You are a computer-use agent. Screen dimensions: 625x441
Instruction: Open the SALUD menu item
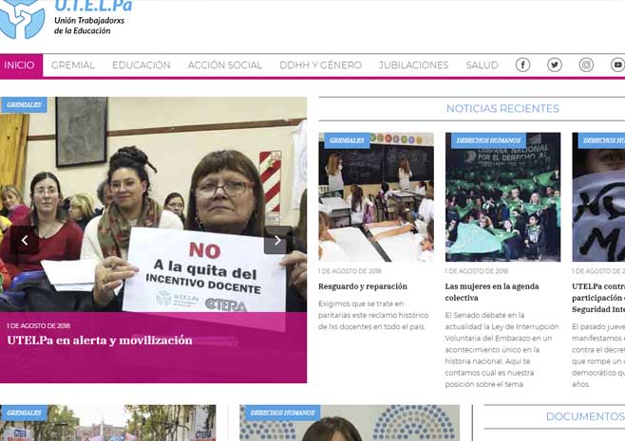click(x=482, y=65)
